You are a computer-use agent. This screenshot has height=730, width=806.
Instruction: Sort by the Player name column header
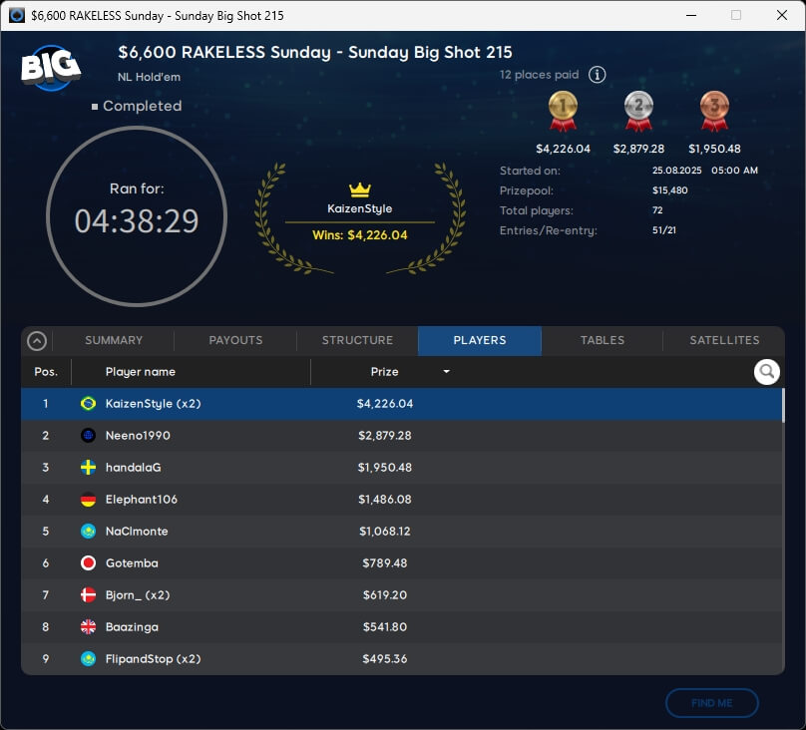point(141,372)
